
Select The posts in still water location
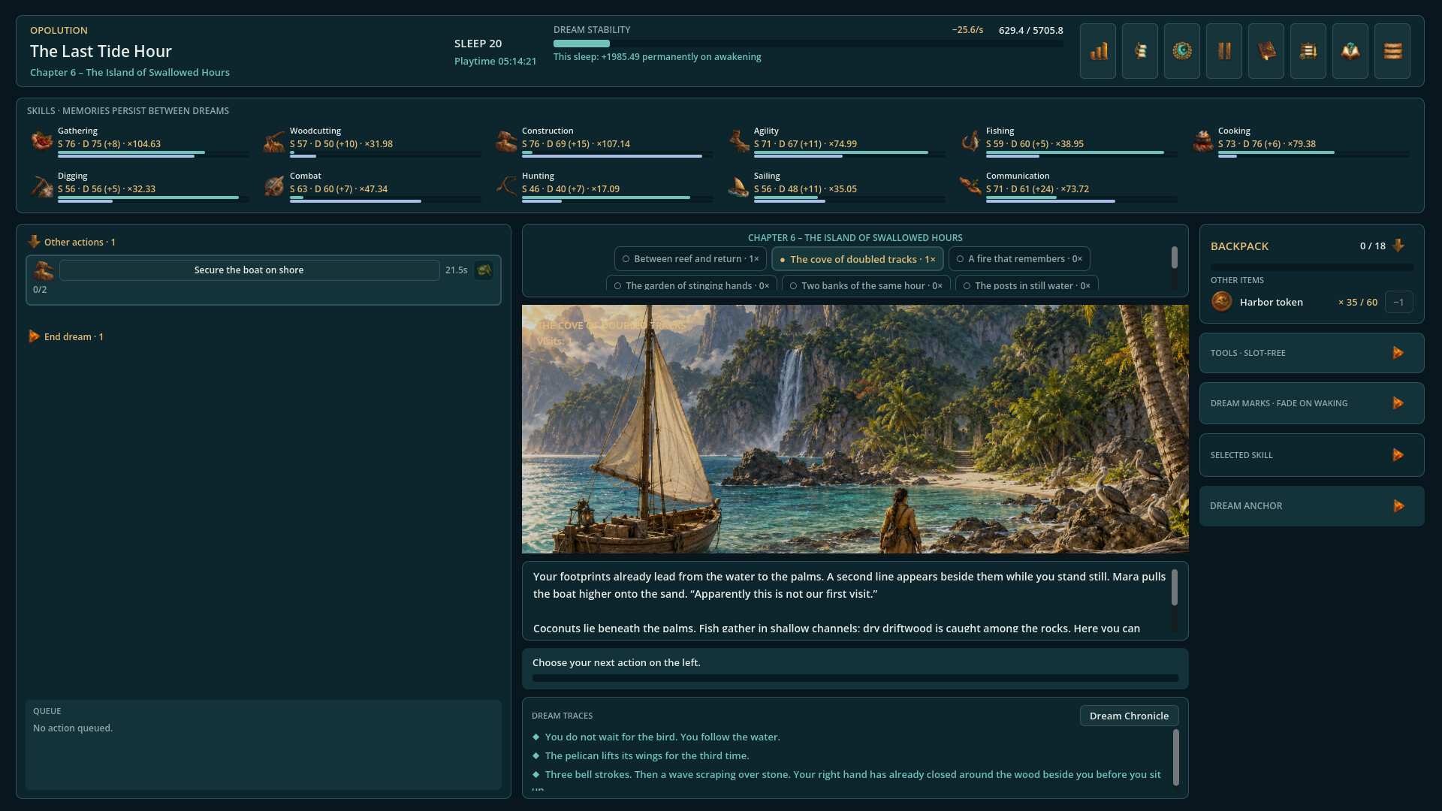tap(1027, 285)
